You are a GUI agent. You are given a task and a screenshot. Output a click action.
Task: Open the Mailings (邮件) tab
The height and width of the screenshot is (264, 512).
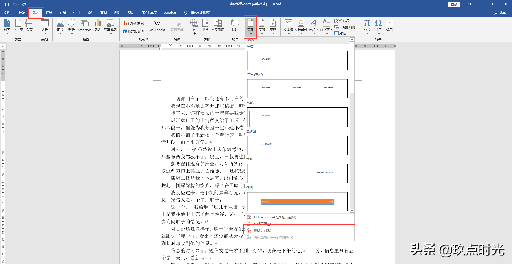pyautogui.click(x=90, y=13)
